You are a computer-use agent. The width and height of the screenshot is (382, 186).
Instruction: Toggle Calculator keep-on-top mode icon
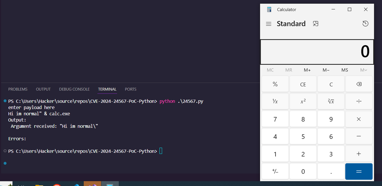[x=315, y=24]
